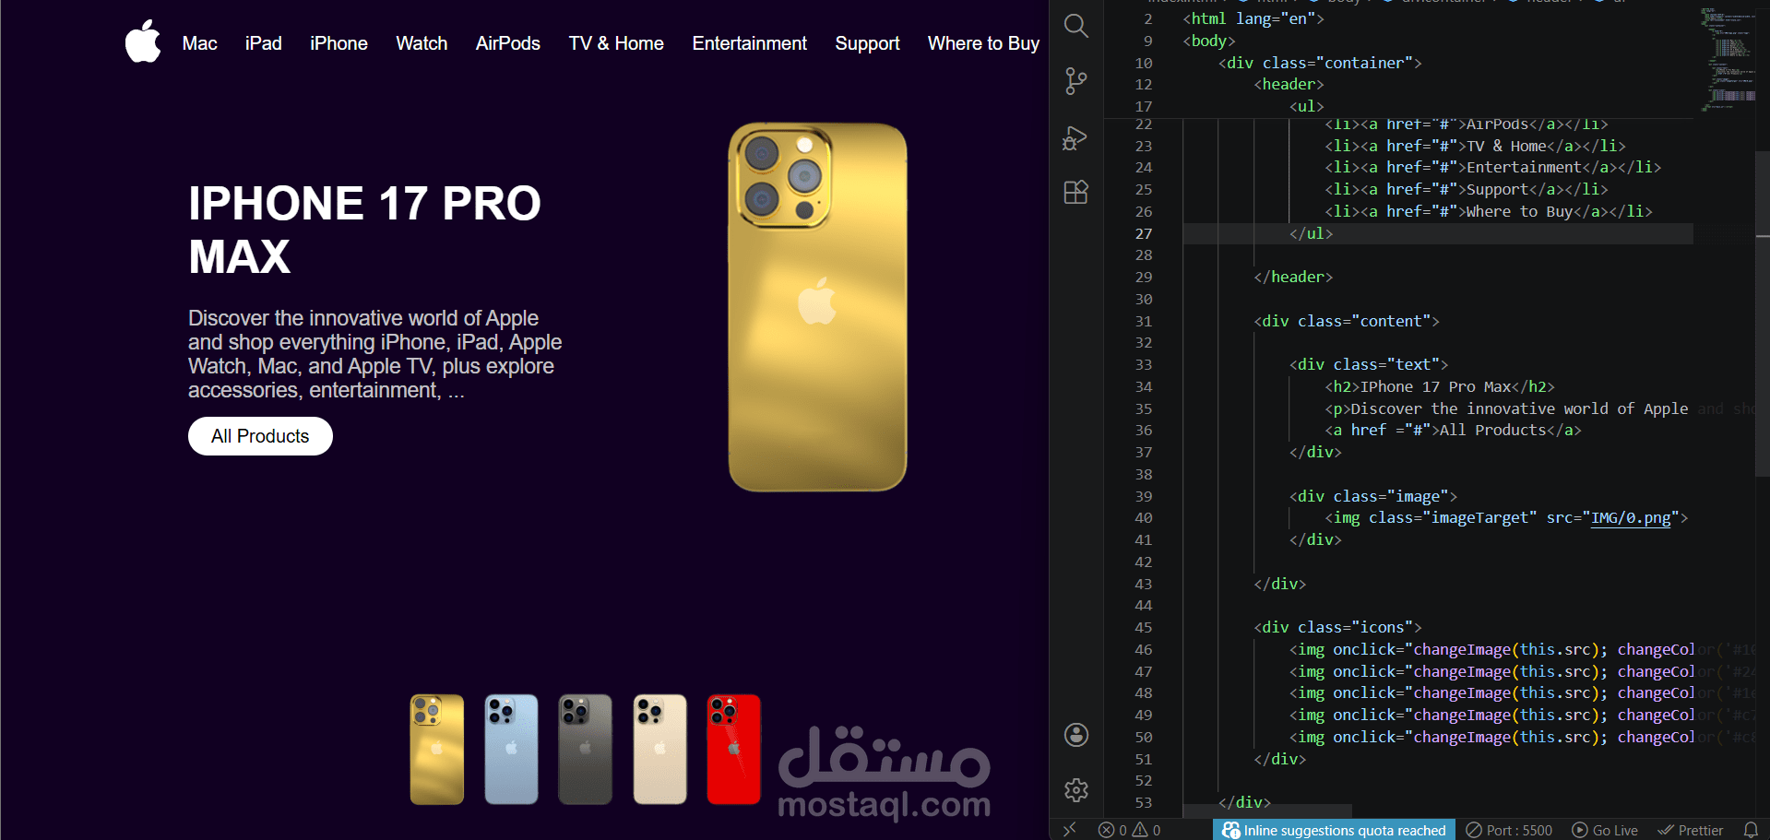The width and height of the screenshot is (1770, 840).
Task: Open the Source Control view
Action: [x=1075, y=81]
